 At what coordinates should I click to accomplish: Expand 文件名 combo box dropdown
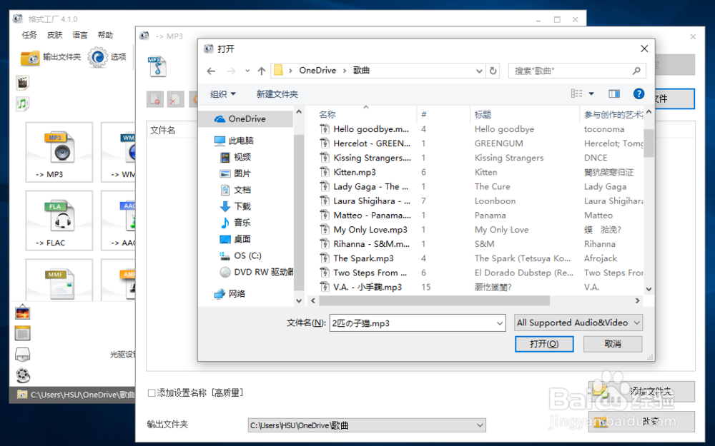click(500, 323)
